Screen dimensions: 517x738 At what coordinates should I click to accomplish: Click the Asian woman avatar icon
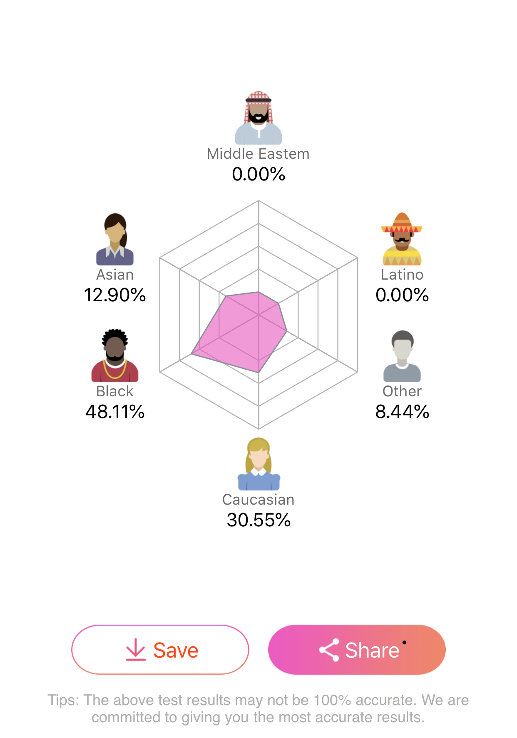coord(115,240)
